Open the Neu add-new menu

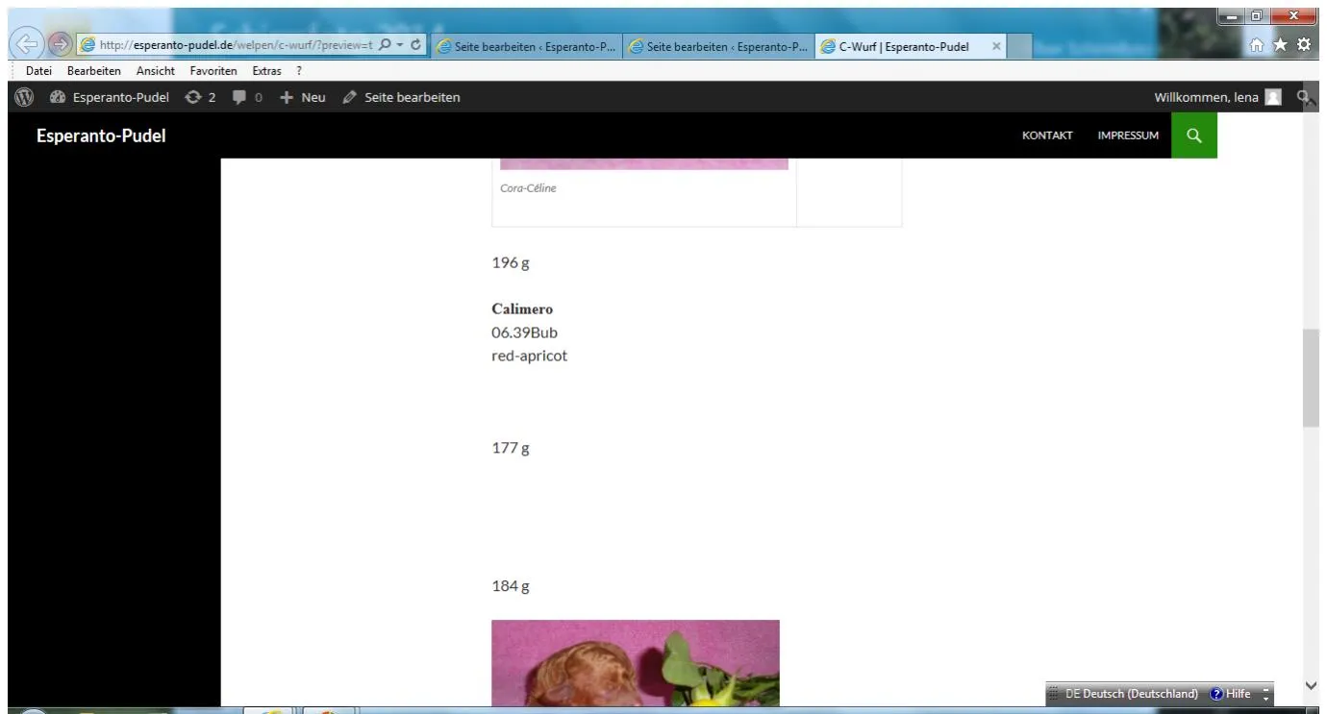pos(303,97)
